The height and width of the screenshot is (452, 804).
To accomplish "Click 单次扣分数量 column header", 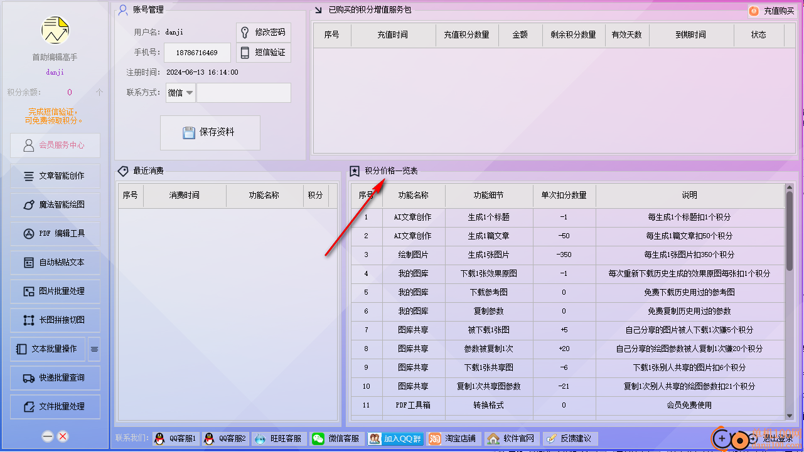I will click(x=564, y=196).
